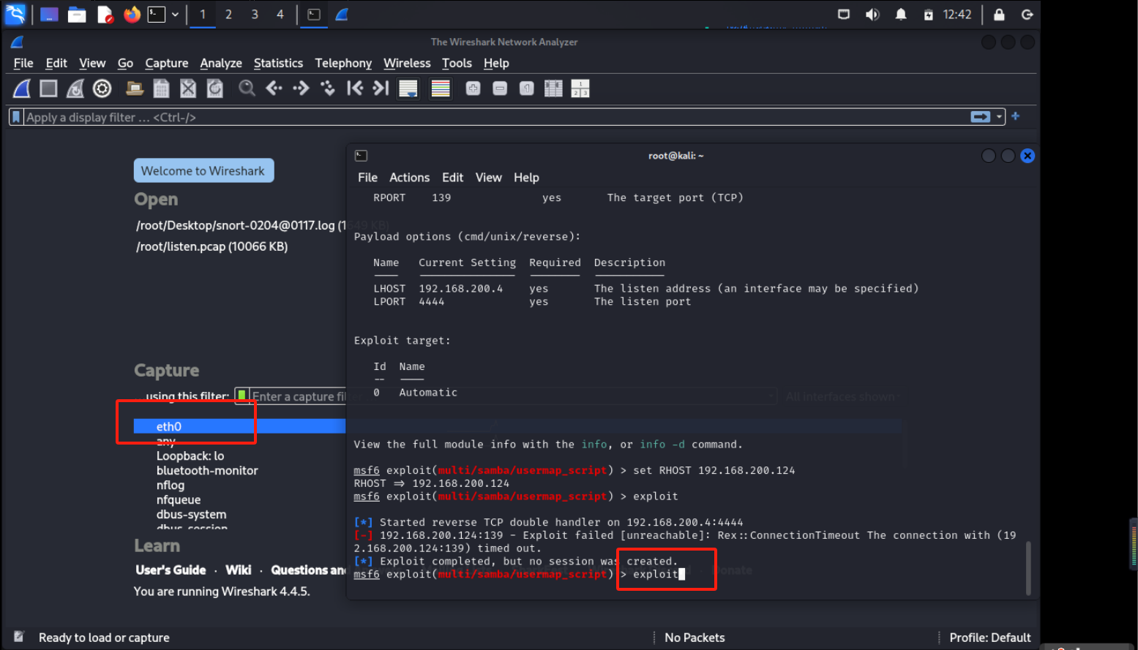Viewport: 1138px width, 650px height.
Task: Stop the capture using the square toolbar icon
Action: (x=48, y=88)
